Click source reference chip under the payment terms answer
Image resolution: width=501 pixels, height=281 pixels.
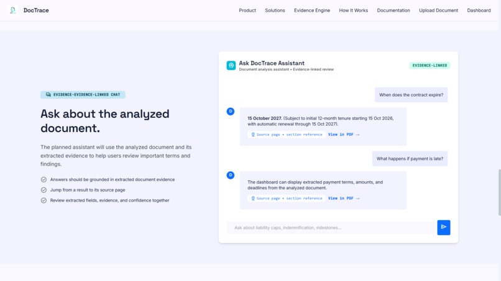tap(287, 198)
